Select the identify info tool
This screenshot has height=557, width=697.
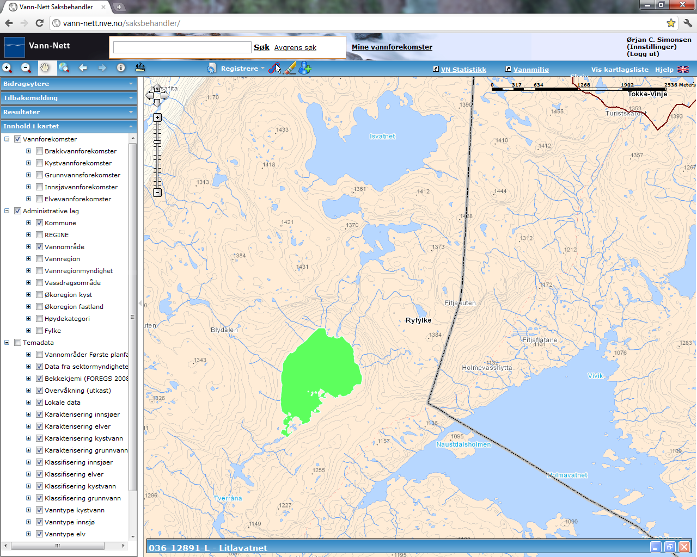[x=121, y=68]
